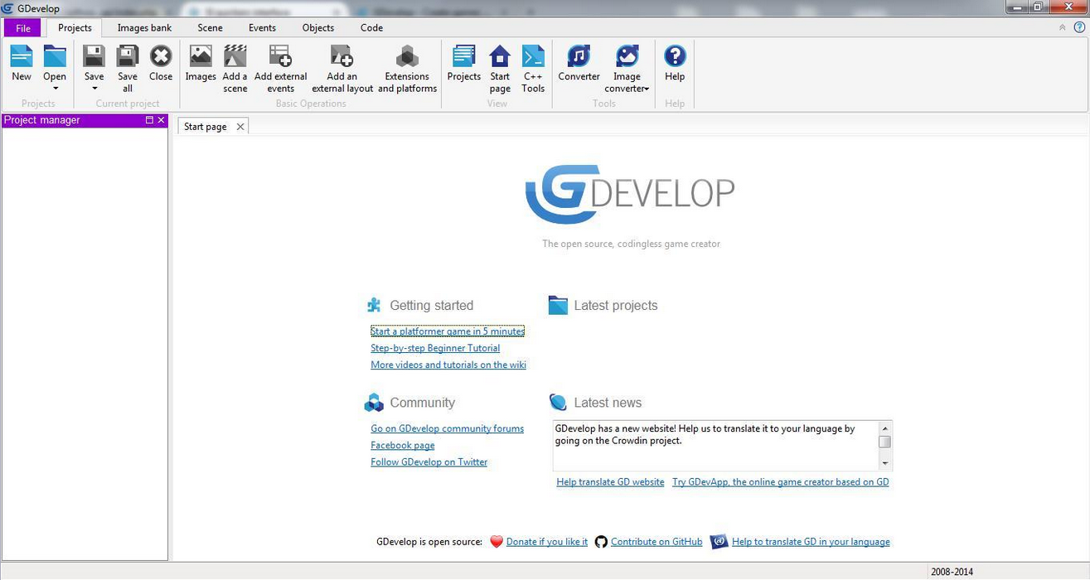Visit 'Go on GDevelop community forums' link

click(448, 428)
